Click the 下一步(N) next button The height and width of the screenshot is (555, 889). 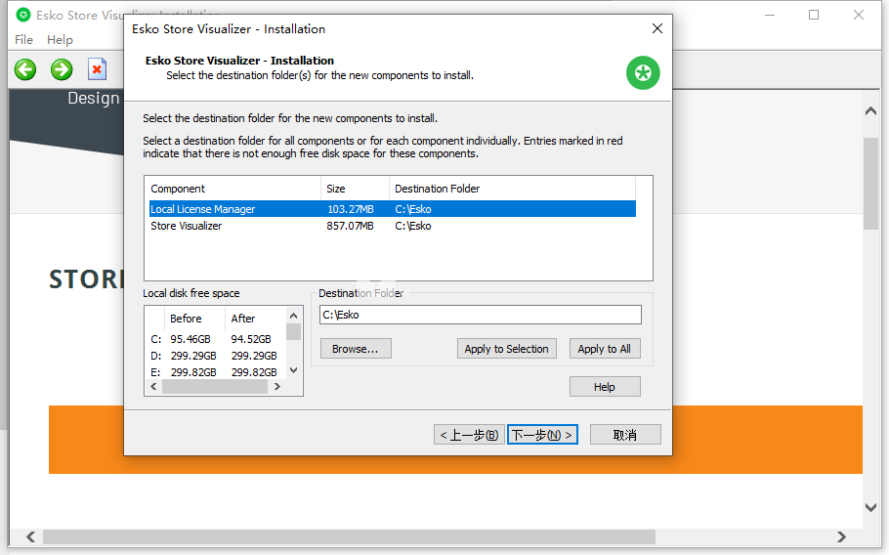542,435
